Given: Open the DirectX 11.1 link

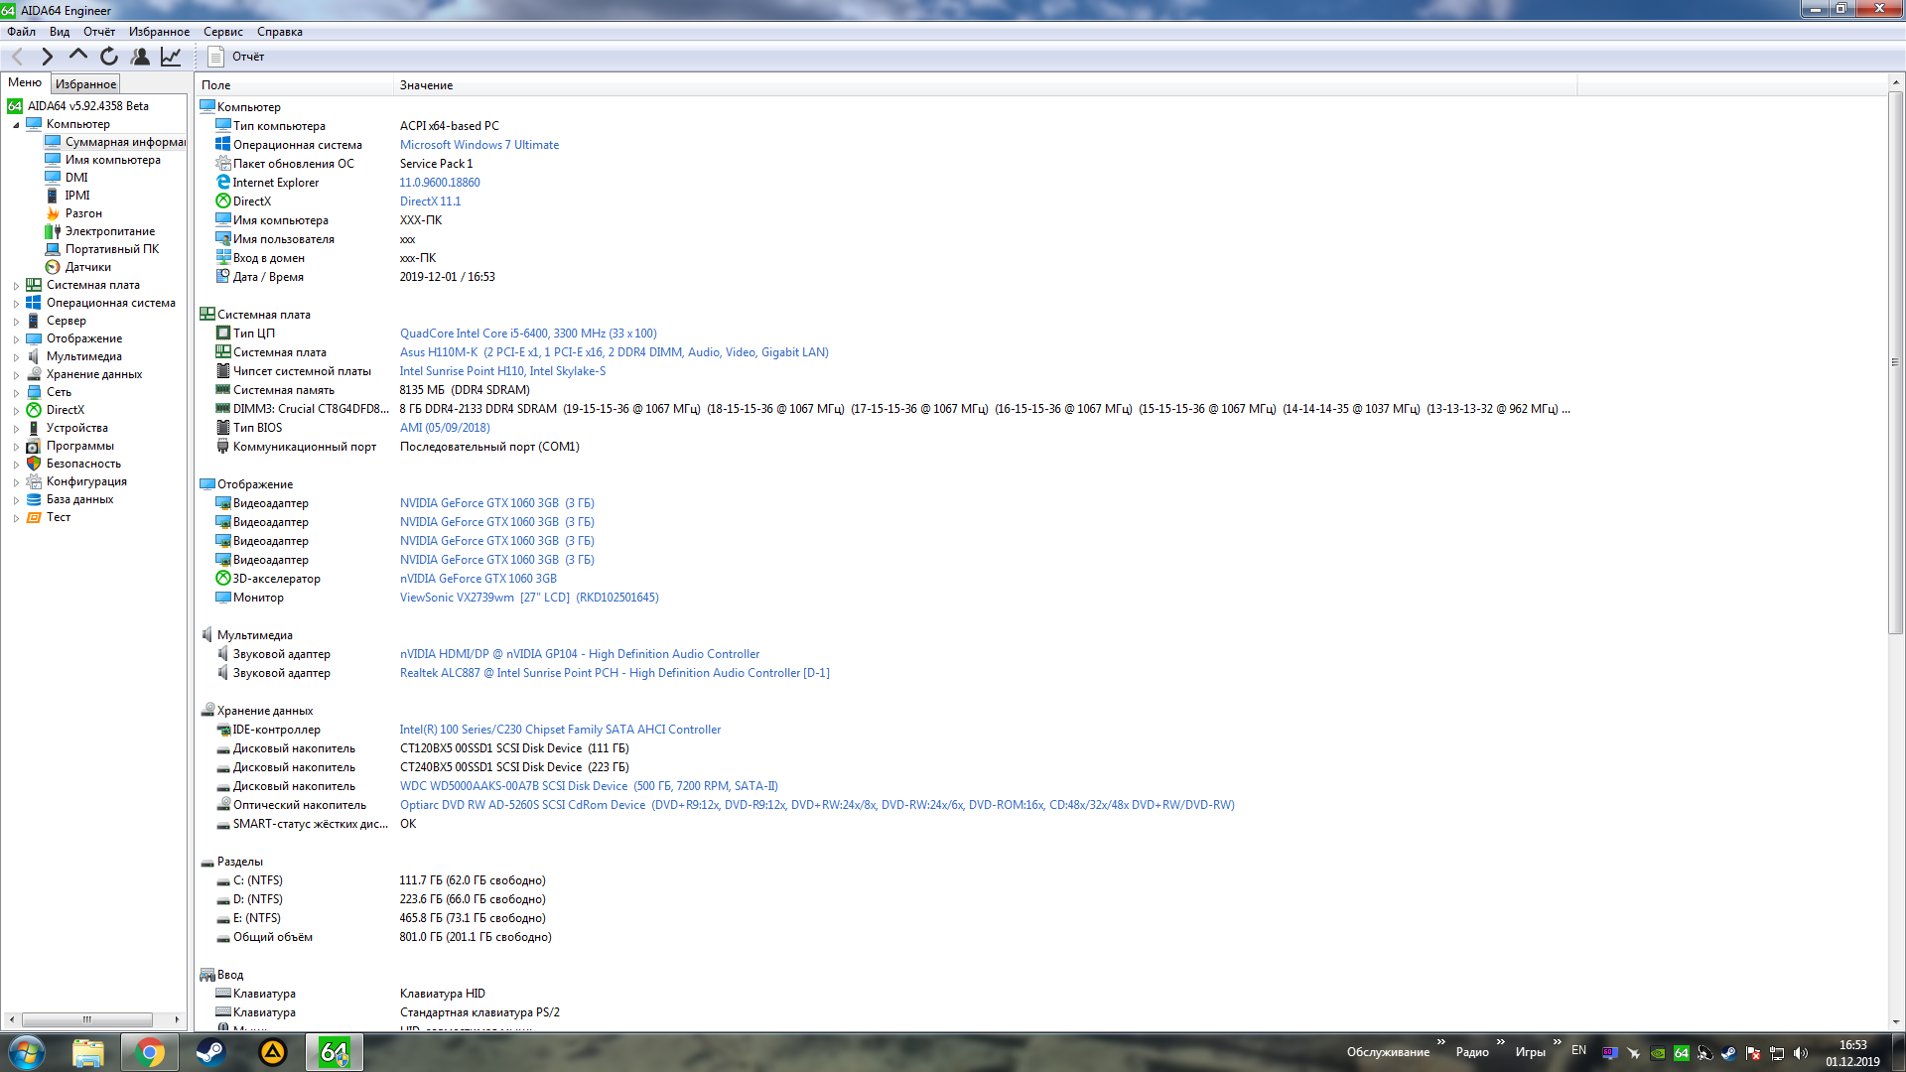Looking at the screenshot, I should [430, 201].
